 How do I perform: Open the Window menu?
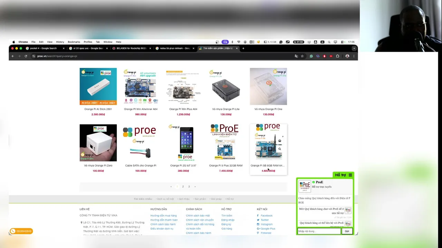point(108,42)
